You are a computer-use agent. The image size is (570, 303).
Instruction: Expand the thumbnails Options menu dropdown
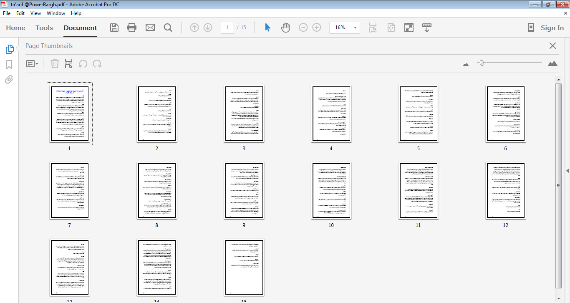tap(32, 64)
